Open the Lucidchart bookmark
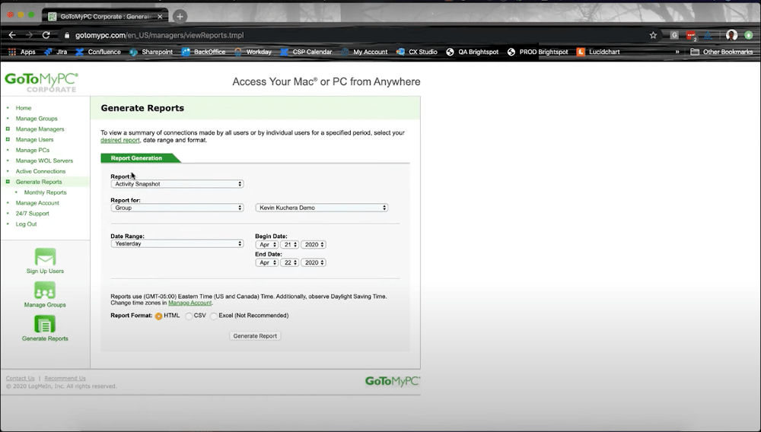Screen dimensions: 761x432 tap(598, 52)
